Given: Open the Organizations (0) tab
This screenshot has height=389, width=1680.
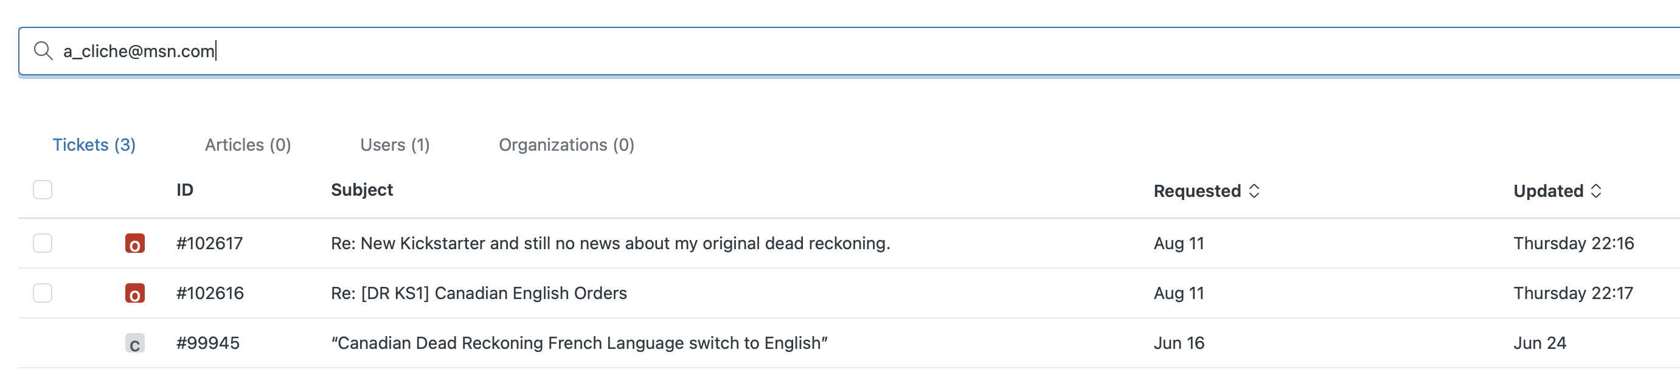Looking at the screenshot, I should [566, 145].
